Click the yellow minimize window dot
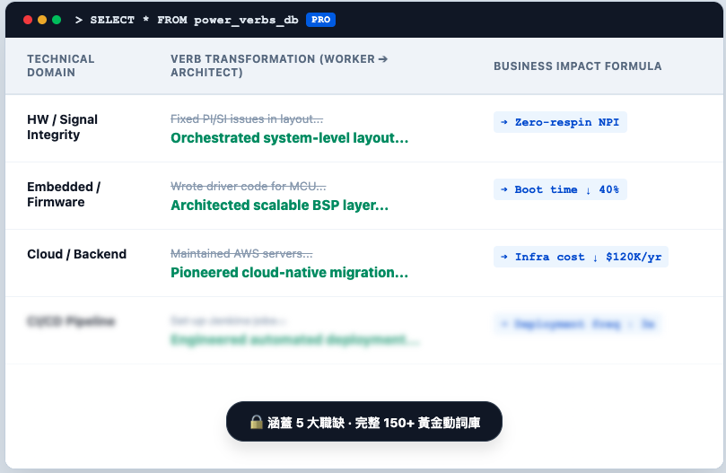726x473 pixels. pos(42,20)
